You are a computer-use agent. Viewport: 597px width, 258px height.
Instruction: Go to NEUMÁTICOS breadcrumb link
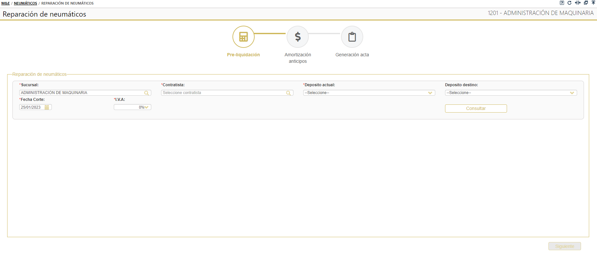point(25,3)
